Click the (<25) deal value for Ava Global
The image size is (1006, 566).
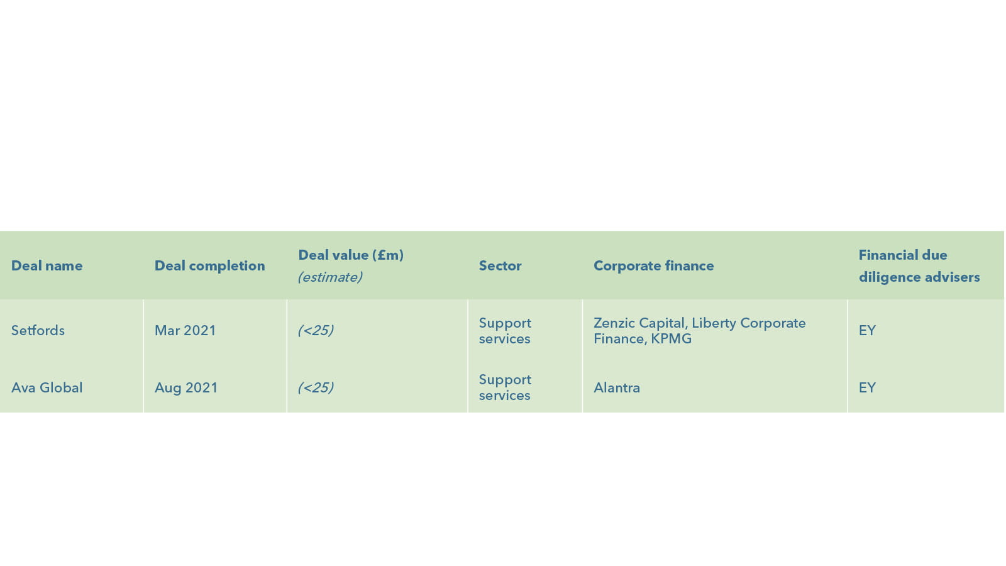315,388
